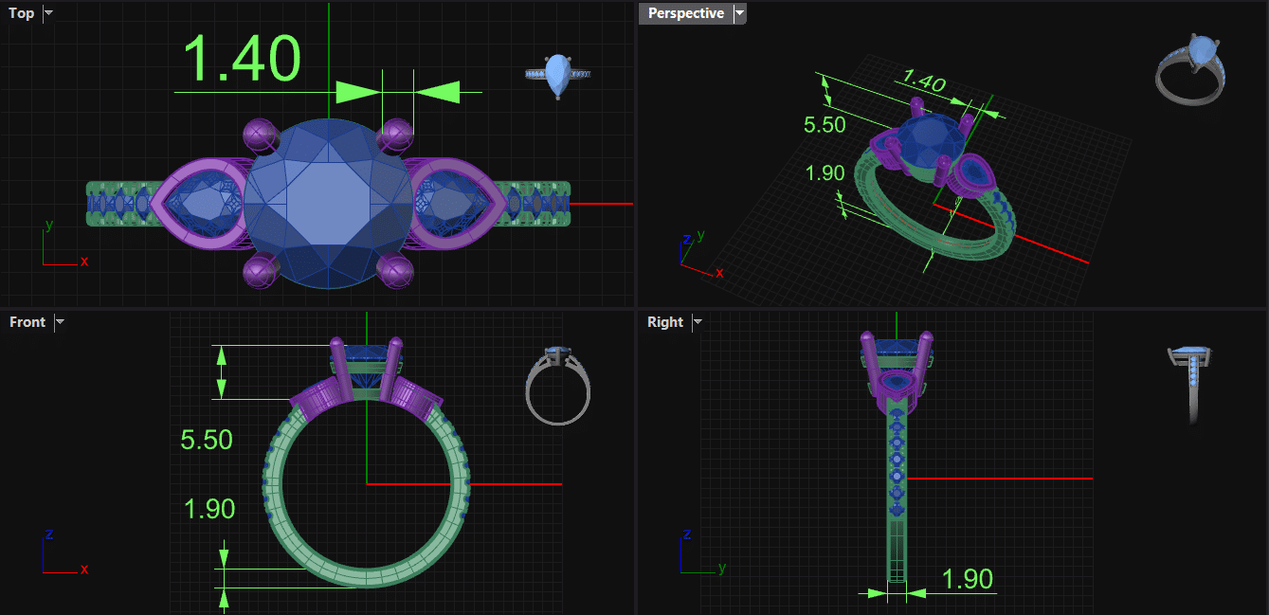The height and width of the screenshot is (615, 1269).
Task: Select the center round gemstone in Top view
Action: coord(328,203)
